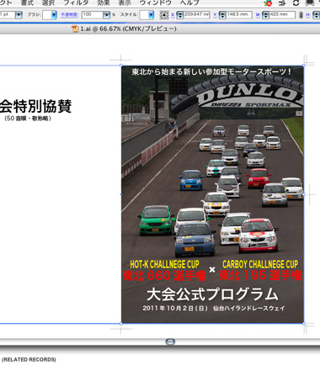Click the W width stepper arrows

[x=265, y=15]
